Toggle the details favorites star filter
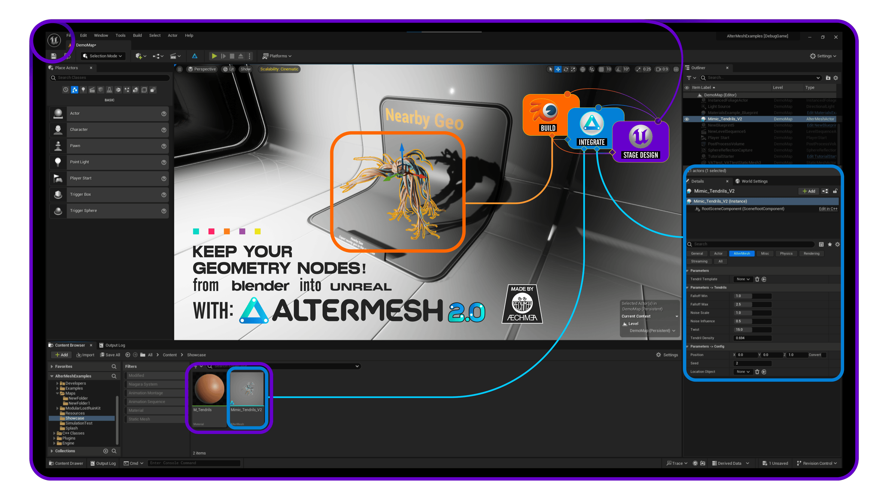The width and height of the screenshot is (888, 500). pos(830,244)
